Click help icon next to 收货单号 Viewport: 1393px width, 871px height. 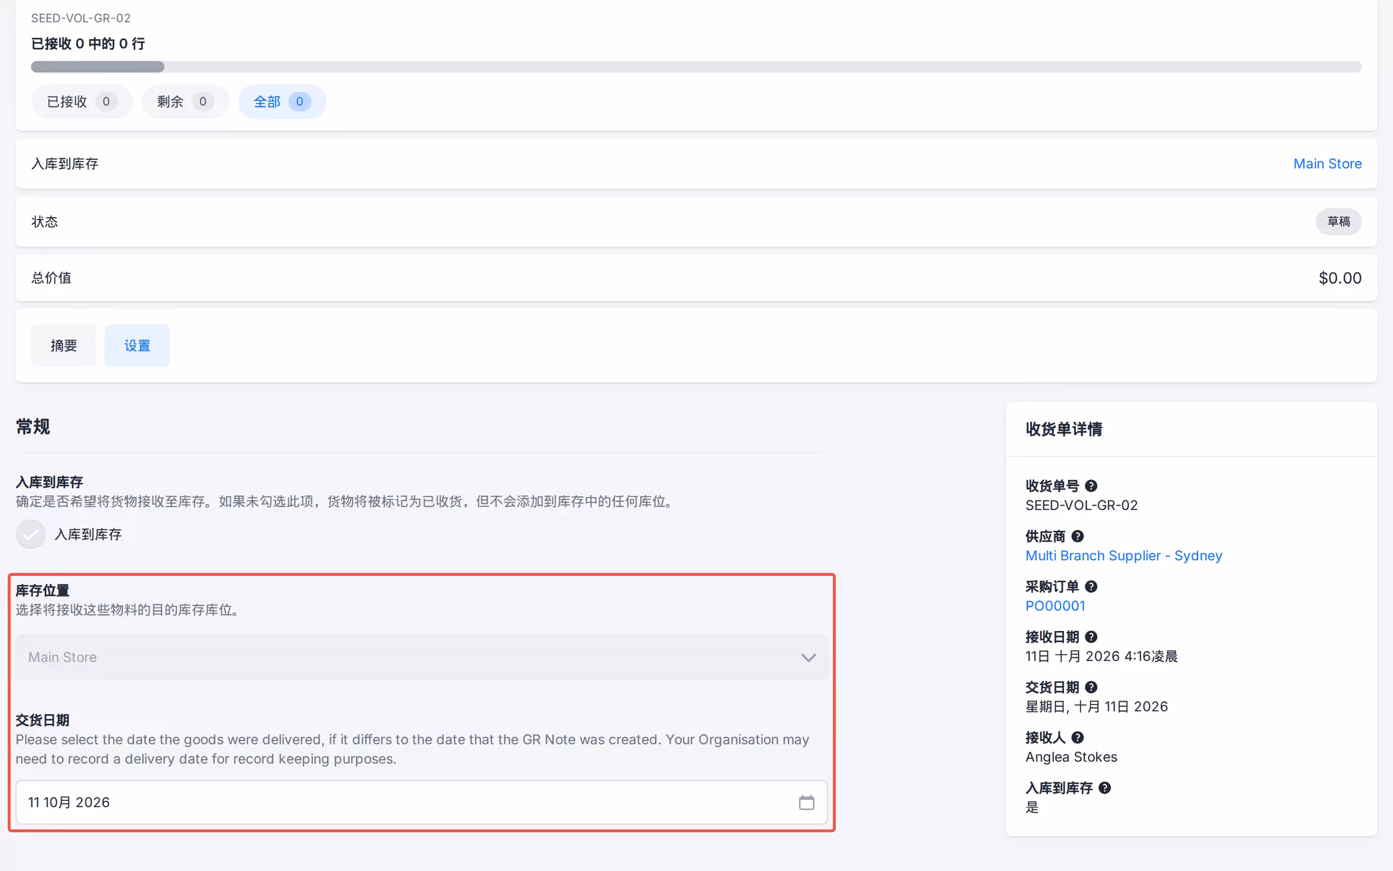[x=1090, y=486]
